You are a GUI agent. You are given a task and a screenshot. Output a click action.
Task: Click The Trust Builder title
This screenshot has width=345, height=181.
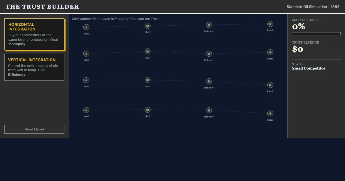click(42, 7)
